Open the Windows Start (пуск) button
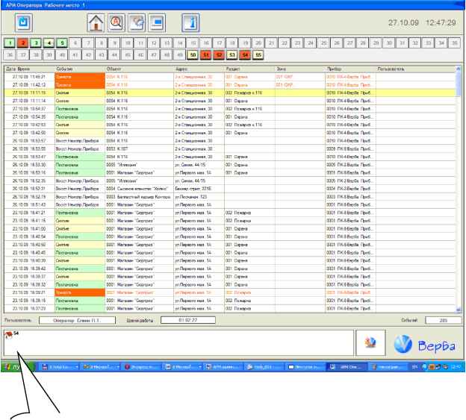Viewport: 466px width, 420px height. [x=18, y=367]
